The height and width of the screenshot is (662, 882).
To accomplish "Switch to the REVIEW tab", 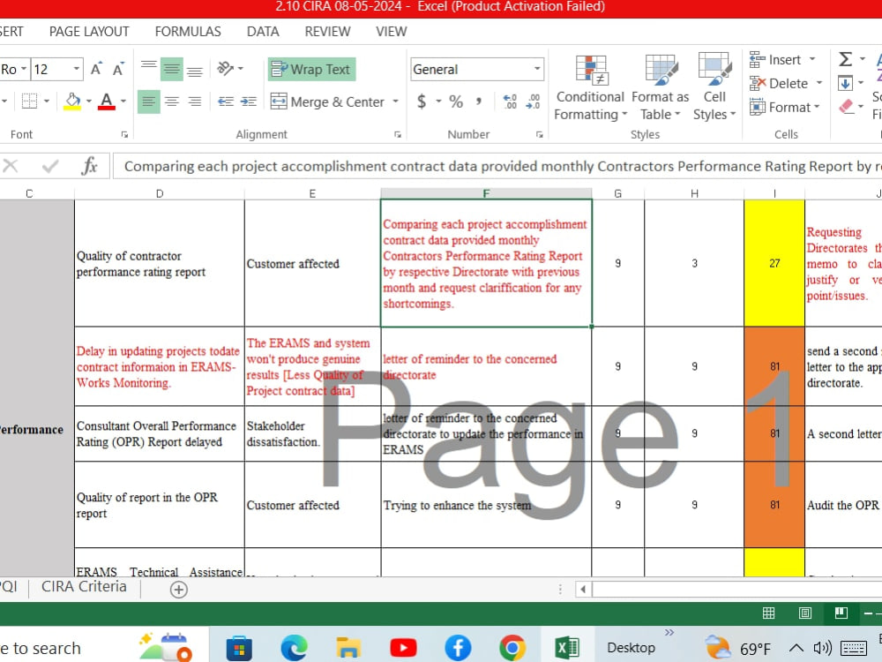I will pyautogui.click(x=327, y=32).
